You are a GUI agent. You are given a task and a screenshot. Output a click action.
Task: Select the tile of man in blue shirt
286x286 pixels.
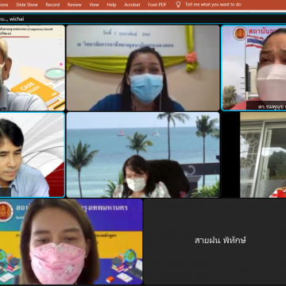33,155
